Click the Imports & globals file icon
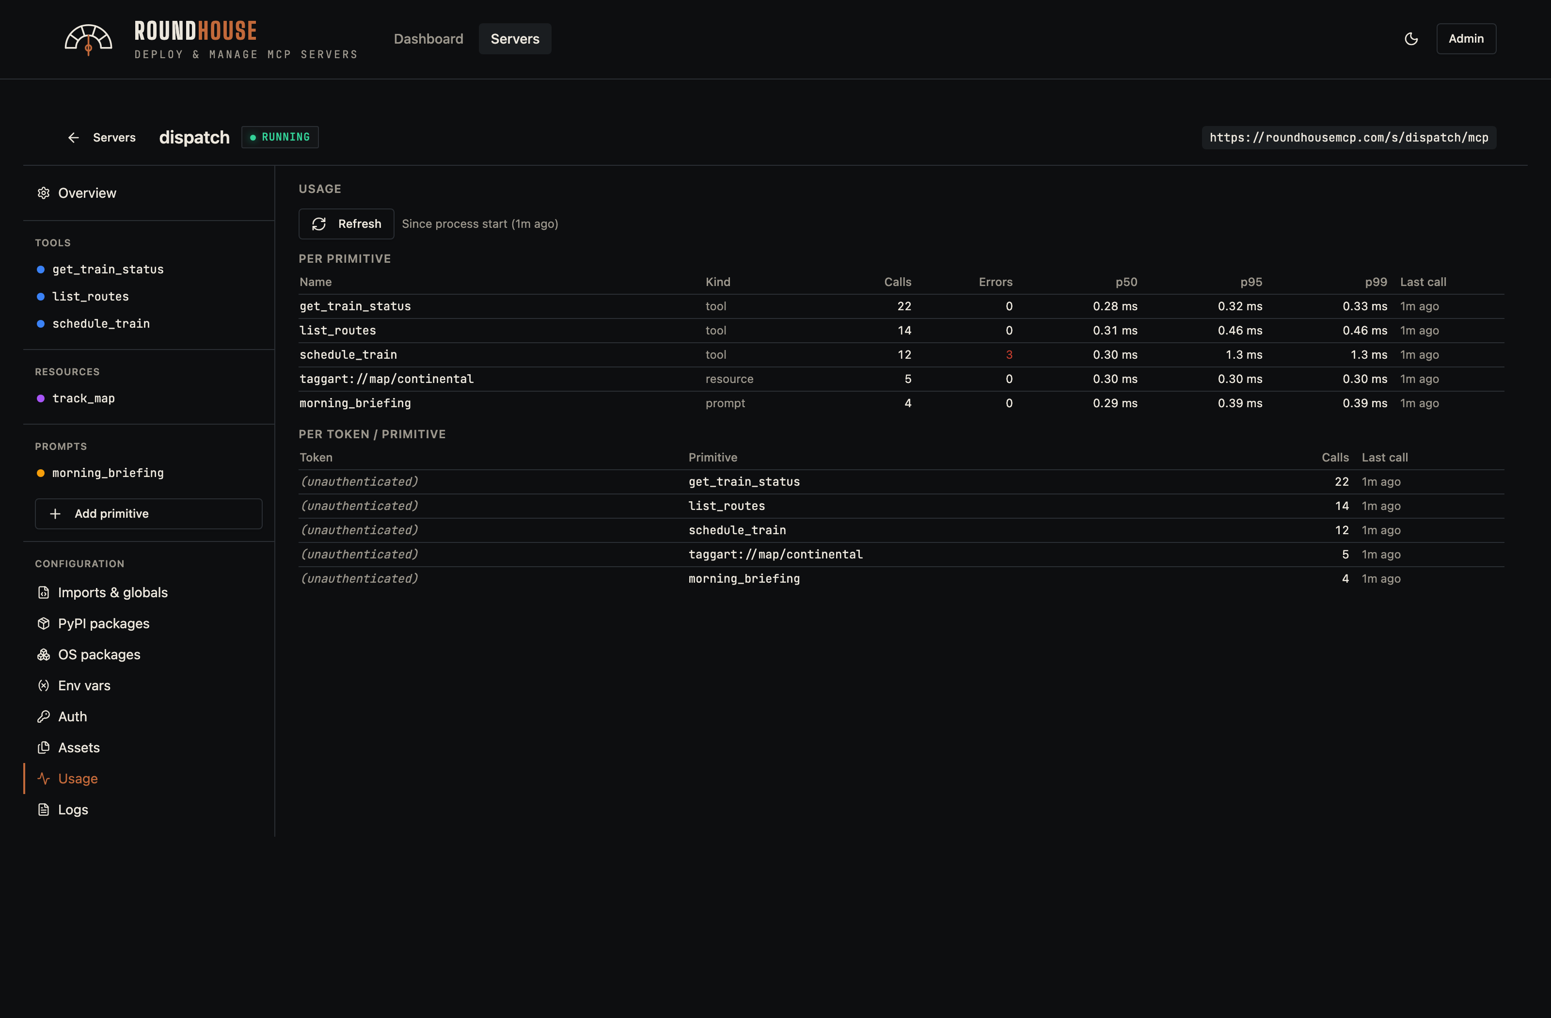The image size is (1551, 1018). [x=44, y=592]
